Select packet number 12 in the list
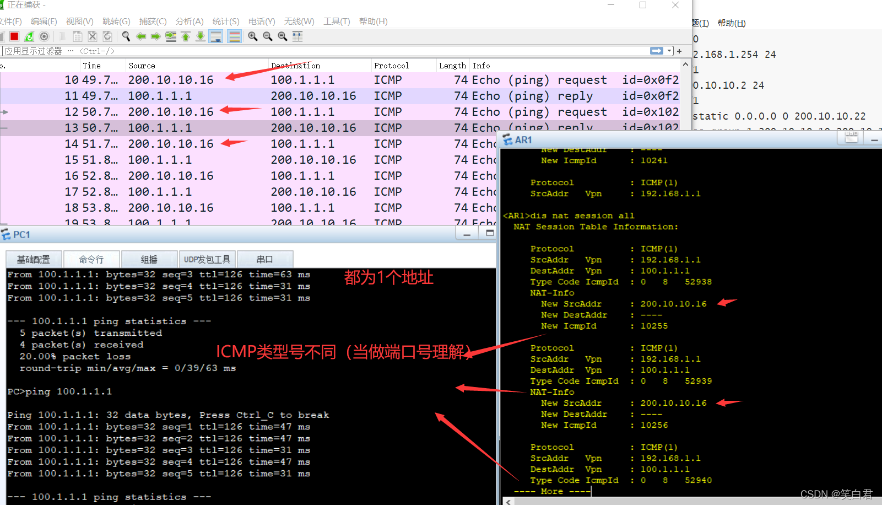 (340, 112)
